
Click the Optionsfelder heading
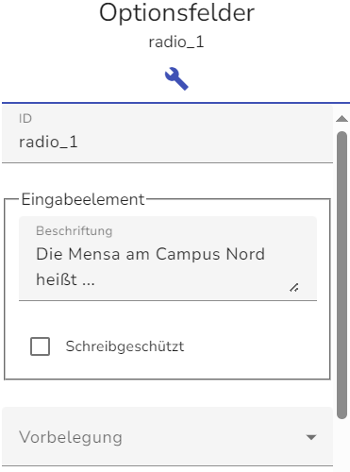tap(176, 12)
